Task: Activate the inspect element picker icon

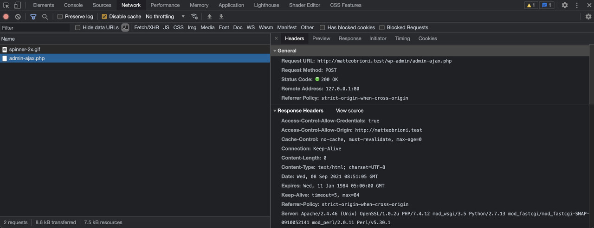Action: pyautogui.click(x=6, y=5)
